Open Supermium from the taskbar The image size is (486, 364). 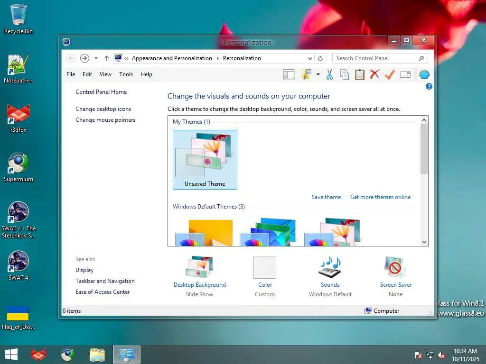[67, 355]
